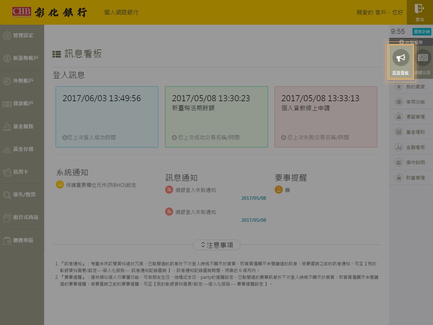
Task: Open the 網銀公告 newspaper icon
Action: pyautogui.click(x=423, y=58)
